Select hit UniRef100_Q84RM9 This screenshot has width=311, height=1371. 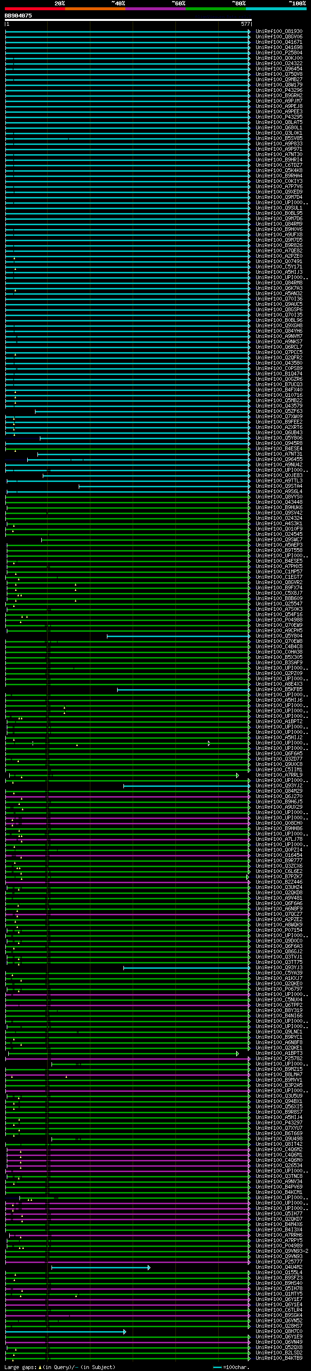click(x=279, y=224)
